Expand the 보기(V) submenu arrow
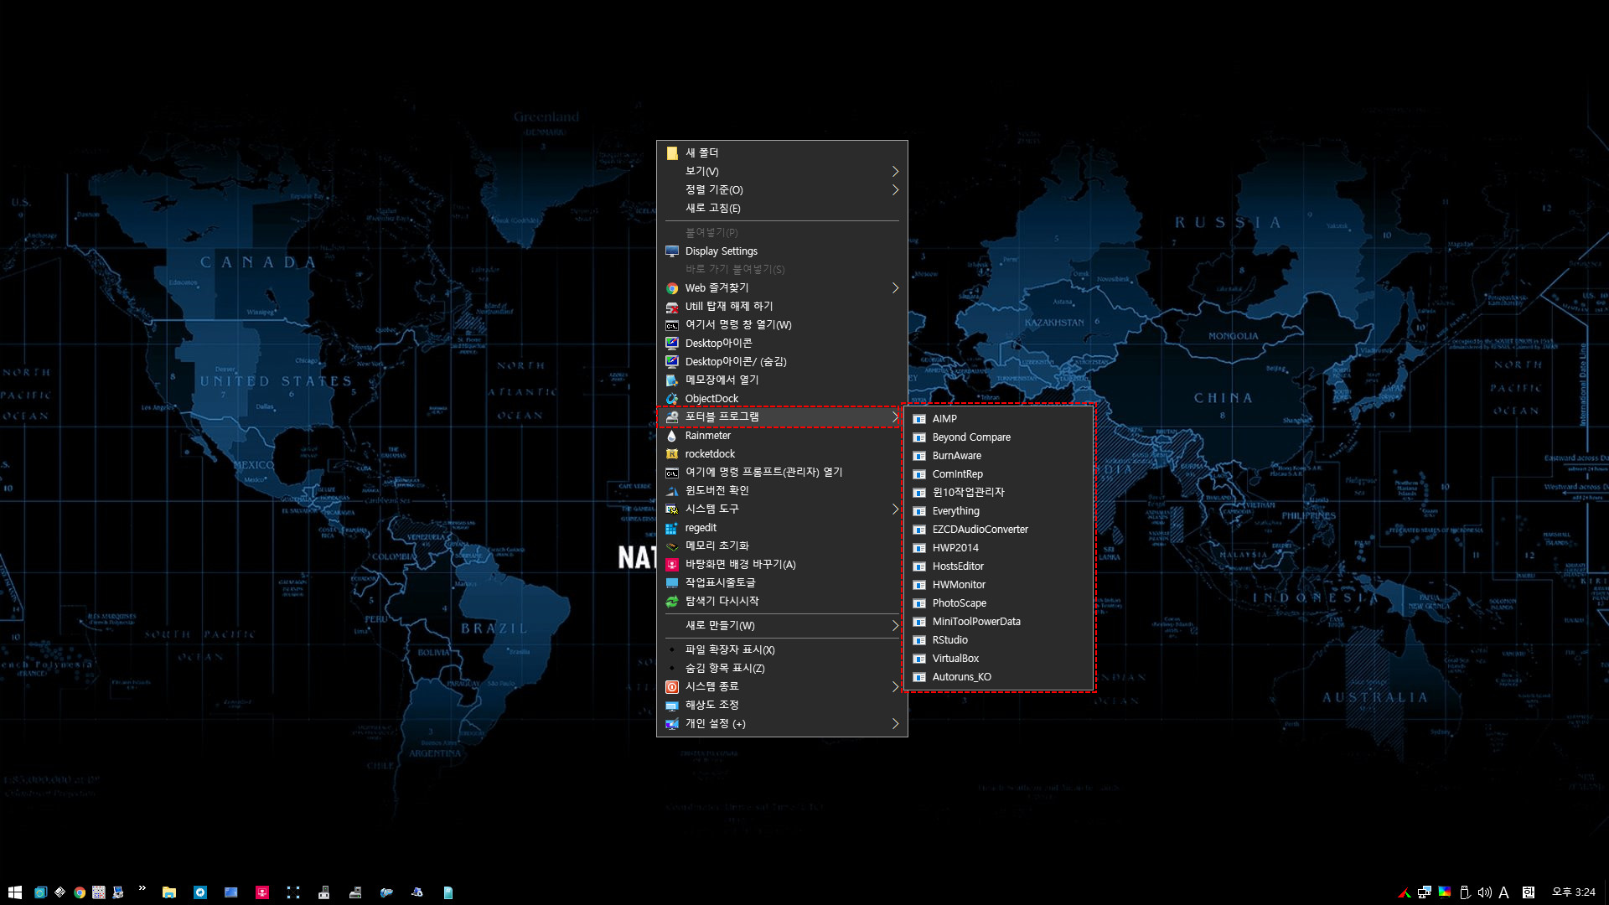Viewport: 1609px width, 905px height. point(895,171)
